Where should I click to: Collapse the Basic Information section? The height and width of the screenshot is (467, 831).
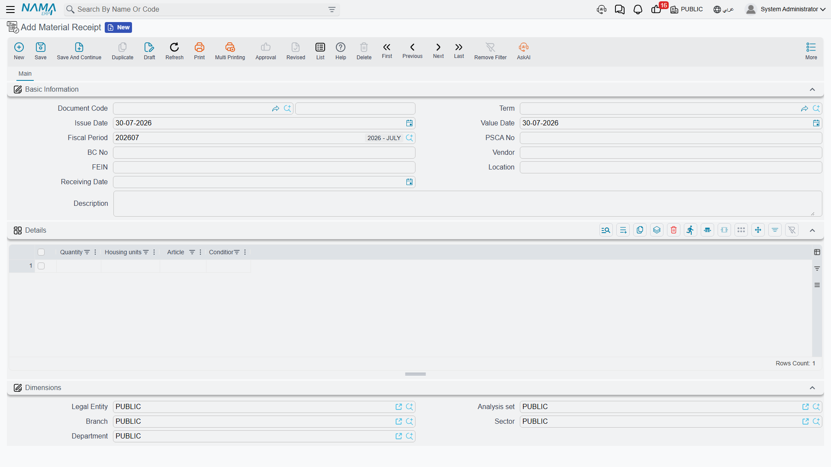[812, 90]
